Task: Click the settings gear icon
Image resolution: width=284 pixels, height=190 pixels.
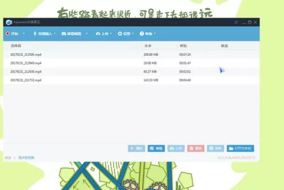Action: tap(120, 33)
